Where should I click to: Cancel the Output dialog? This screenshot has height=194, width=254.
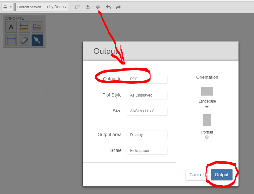click(196, 175)
